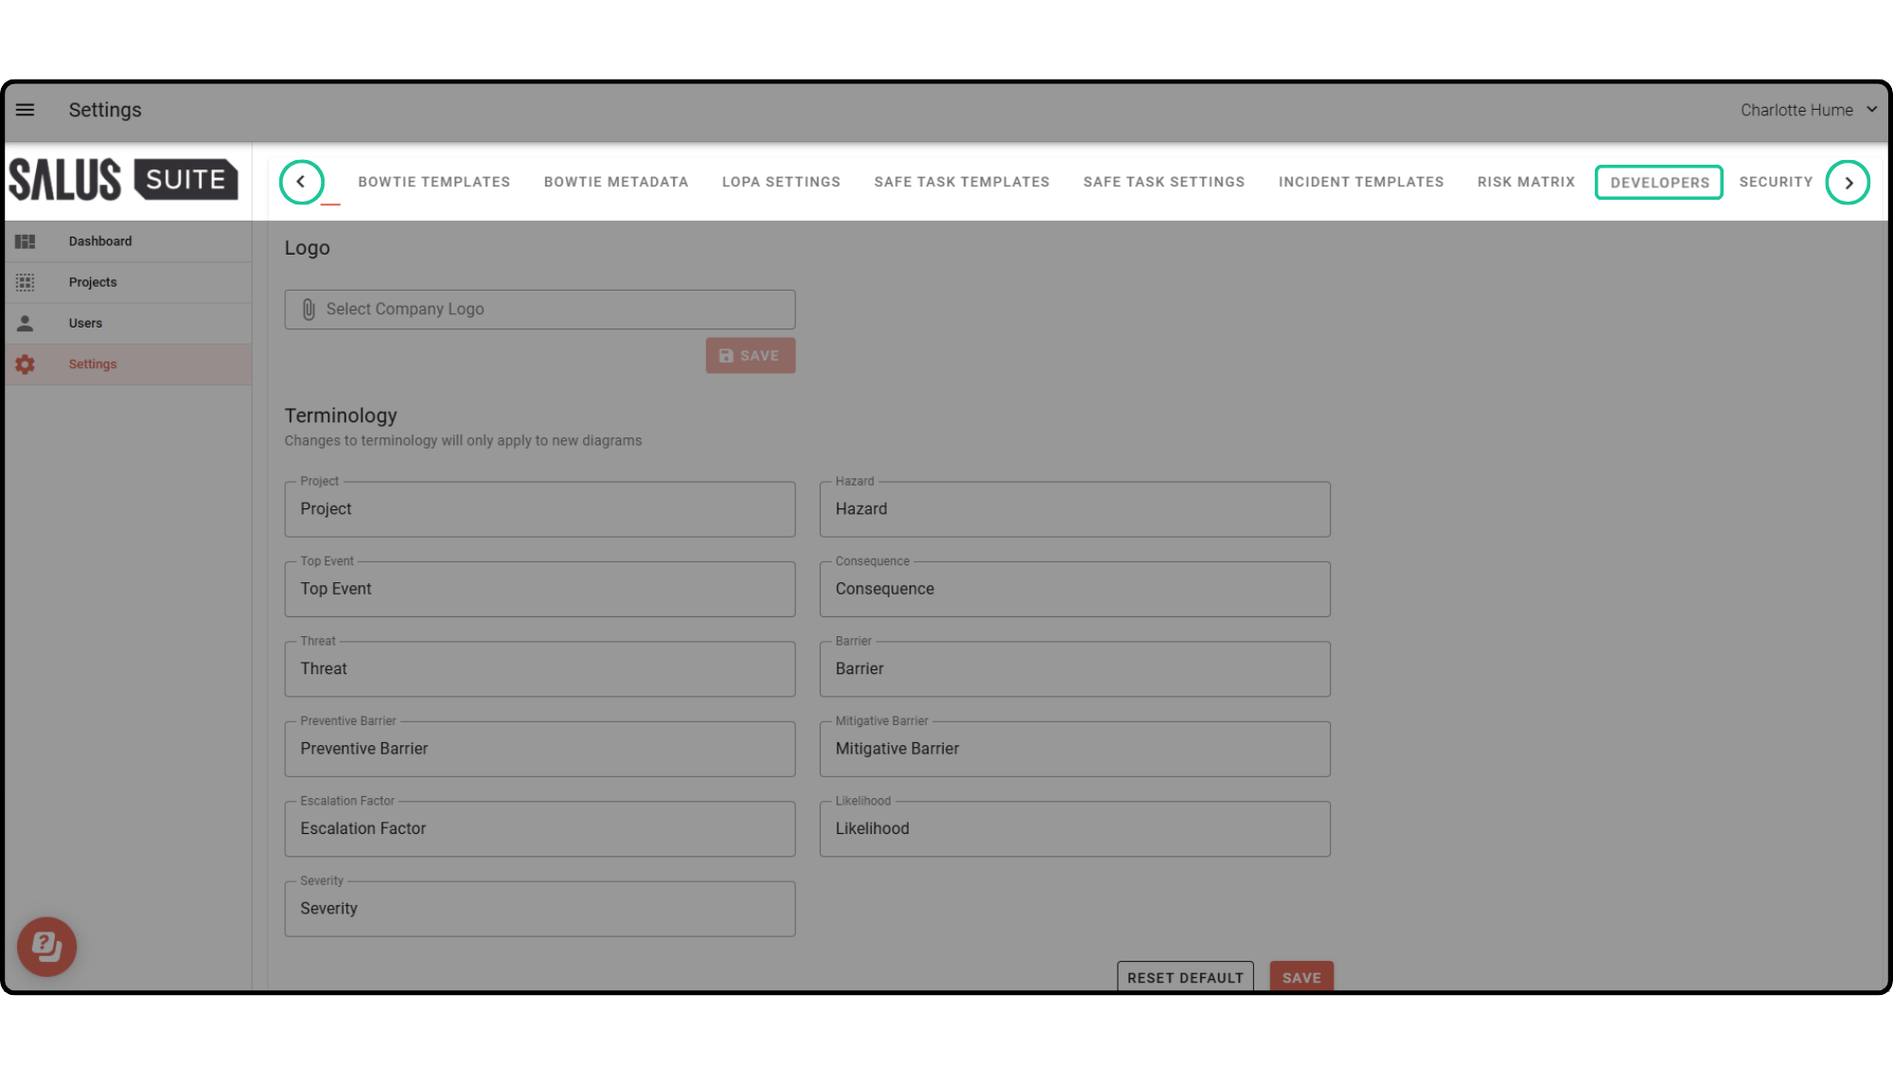Select the Users sidebar icon
This screenshot has height=1065, width=1893.
[x=25, y=323]
